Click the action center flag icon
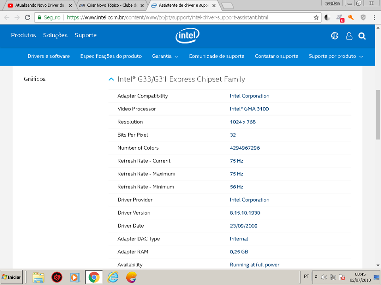The height and width of the screenshot is (285, 381). (x=342, y=277)
